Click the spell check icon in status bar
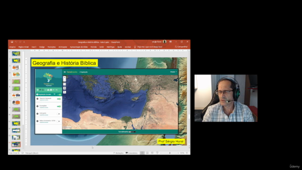The image size is (302, 170). coord(22,153)
